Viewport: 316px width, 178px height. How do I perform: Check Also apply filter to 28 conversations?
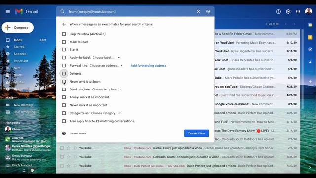tap(64, 121)
